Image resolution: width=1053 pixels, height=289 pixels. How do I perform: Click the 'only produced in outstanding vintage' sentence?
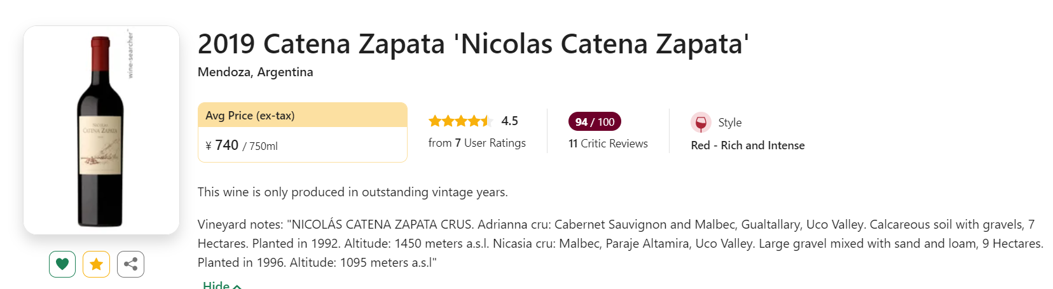[x=352, y=192]
